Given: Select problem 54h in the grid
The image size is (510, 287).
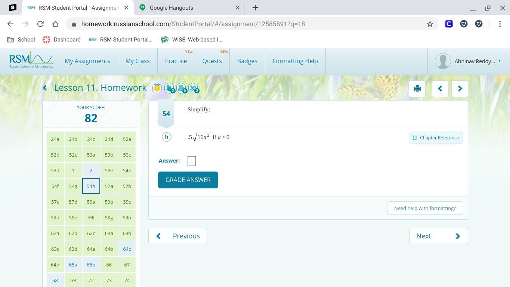Looking at the screenshot, I should pyautogui.click(x=91, y=186).
